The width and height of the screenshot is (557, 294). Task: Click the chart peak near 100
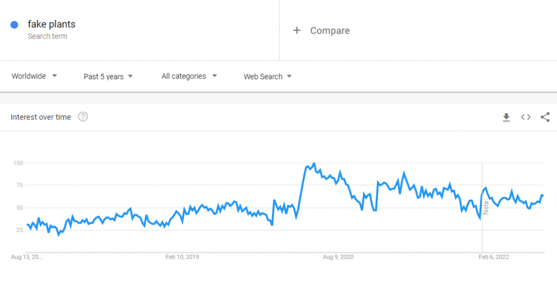coord(314,163)
